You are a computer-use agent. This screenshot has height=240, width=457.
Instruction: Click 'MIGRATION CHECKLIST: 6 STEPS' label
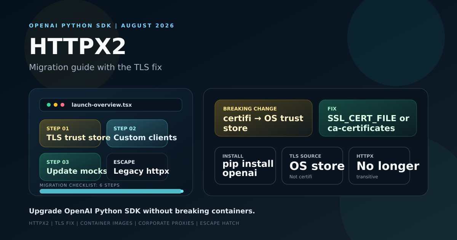[x=80, y=185]
